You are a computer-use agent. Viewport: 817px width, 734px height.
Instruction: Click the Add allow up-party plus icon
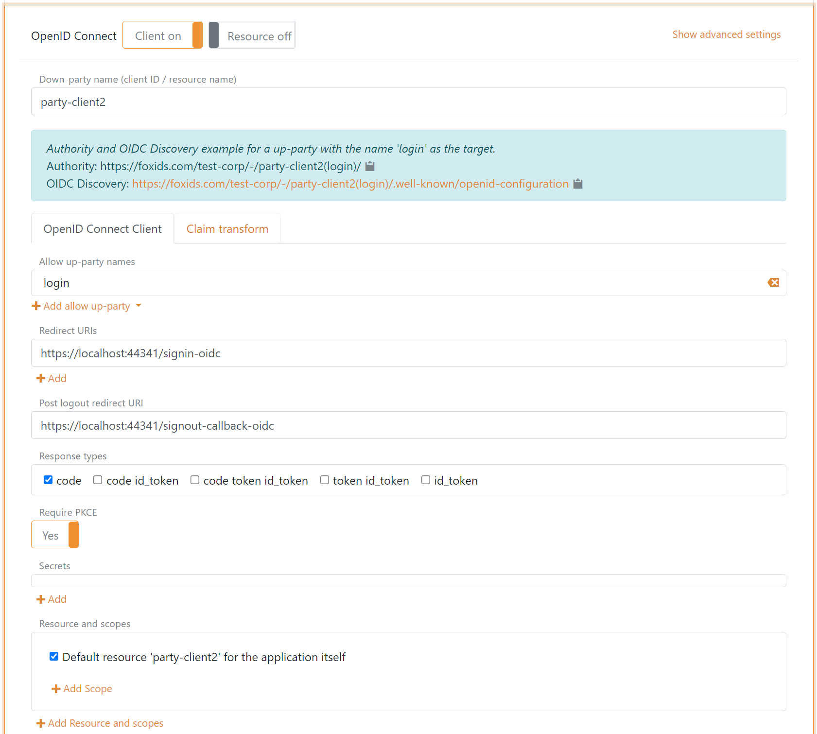(x=35, y=306)
